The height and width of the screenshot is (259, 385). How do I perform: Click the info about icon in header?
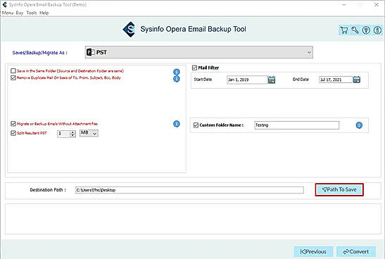click(377, 30)
